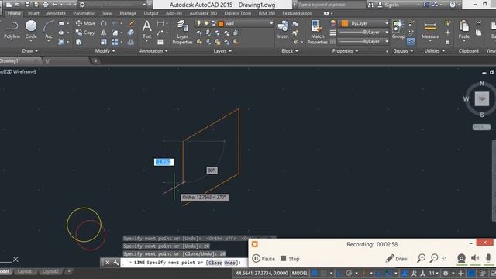This screenshot has height=279, width=496.
Task: Select the Measure utility
Action: [x=430, y=30]
